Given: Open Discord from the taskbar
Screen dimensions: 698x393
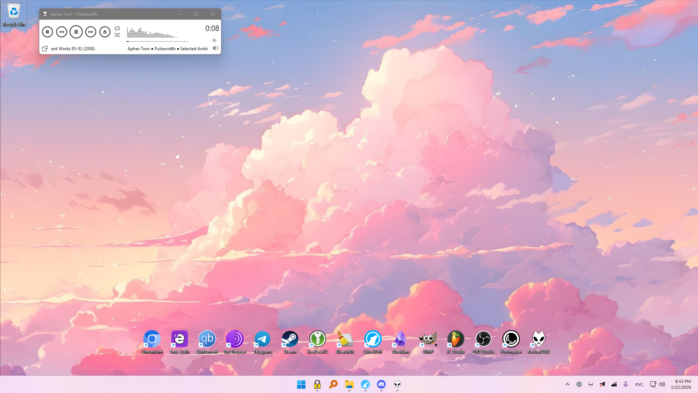Looking at the screenshot, I should (381, 384).
